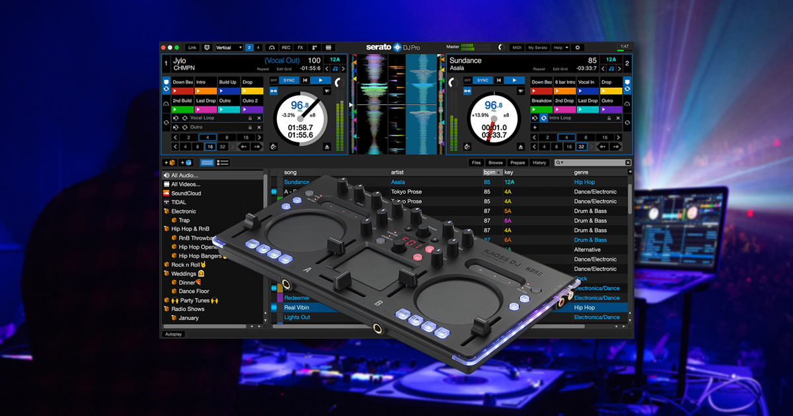The height and width of the screenshot is (416, 793).
Task: Open the REC recording panel
Action: tap(286, 48)
